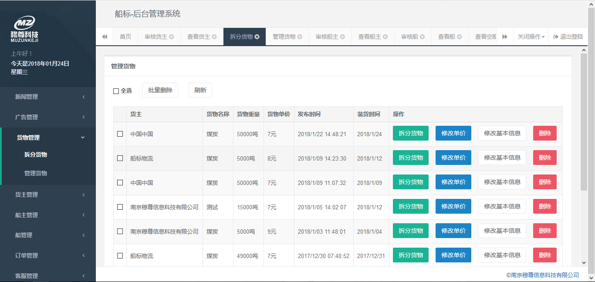
Task: Close the 查看船 tab x icon
Action: (460, 37)
